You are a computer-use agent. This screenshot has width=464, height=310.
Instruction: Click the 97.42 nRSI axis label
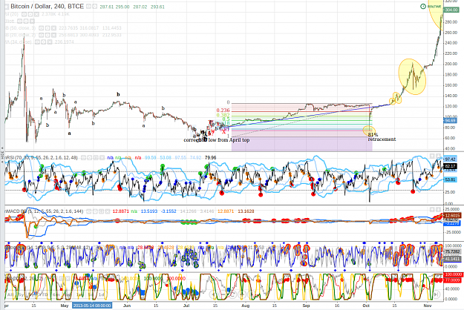pos(451,159)
